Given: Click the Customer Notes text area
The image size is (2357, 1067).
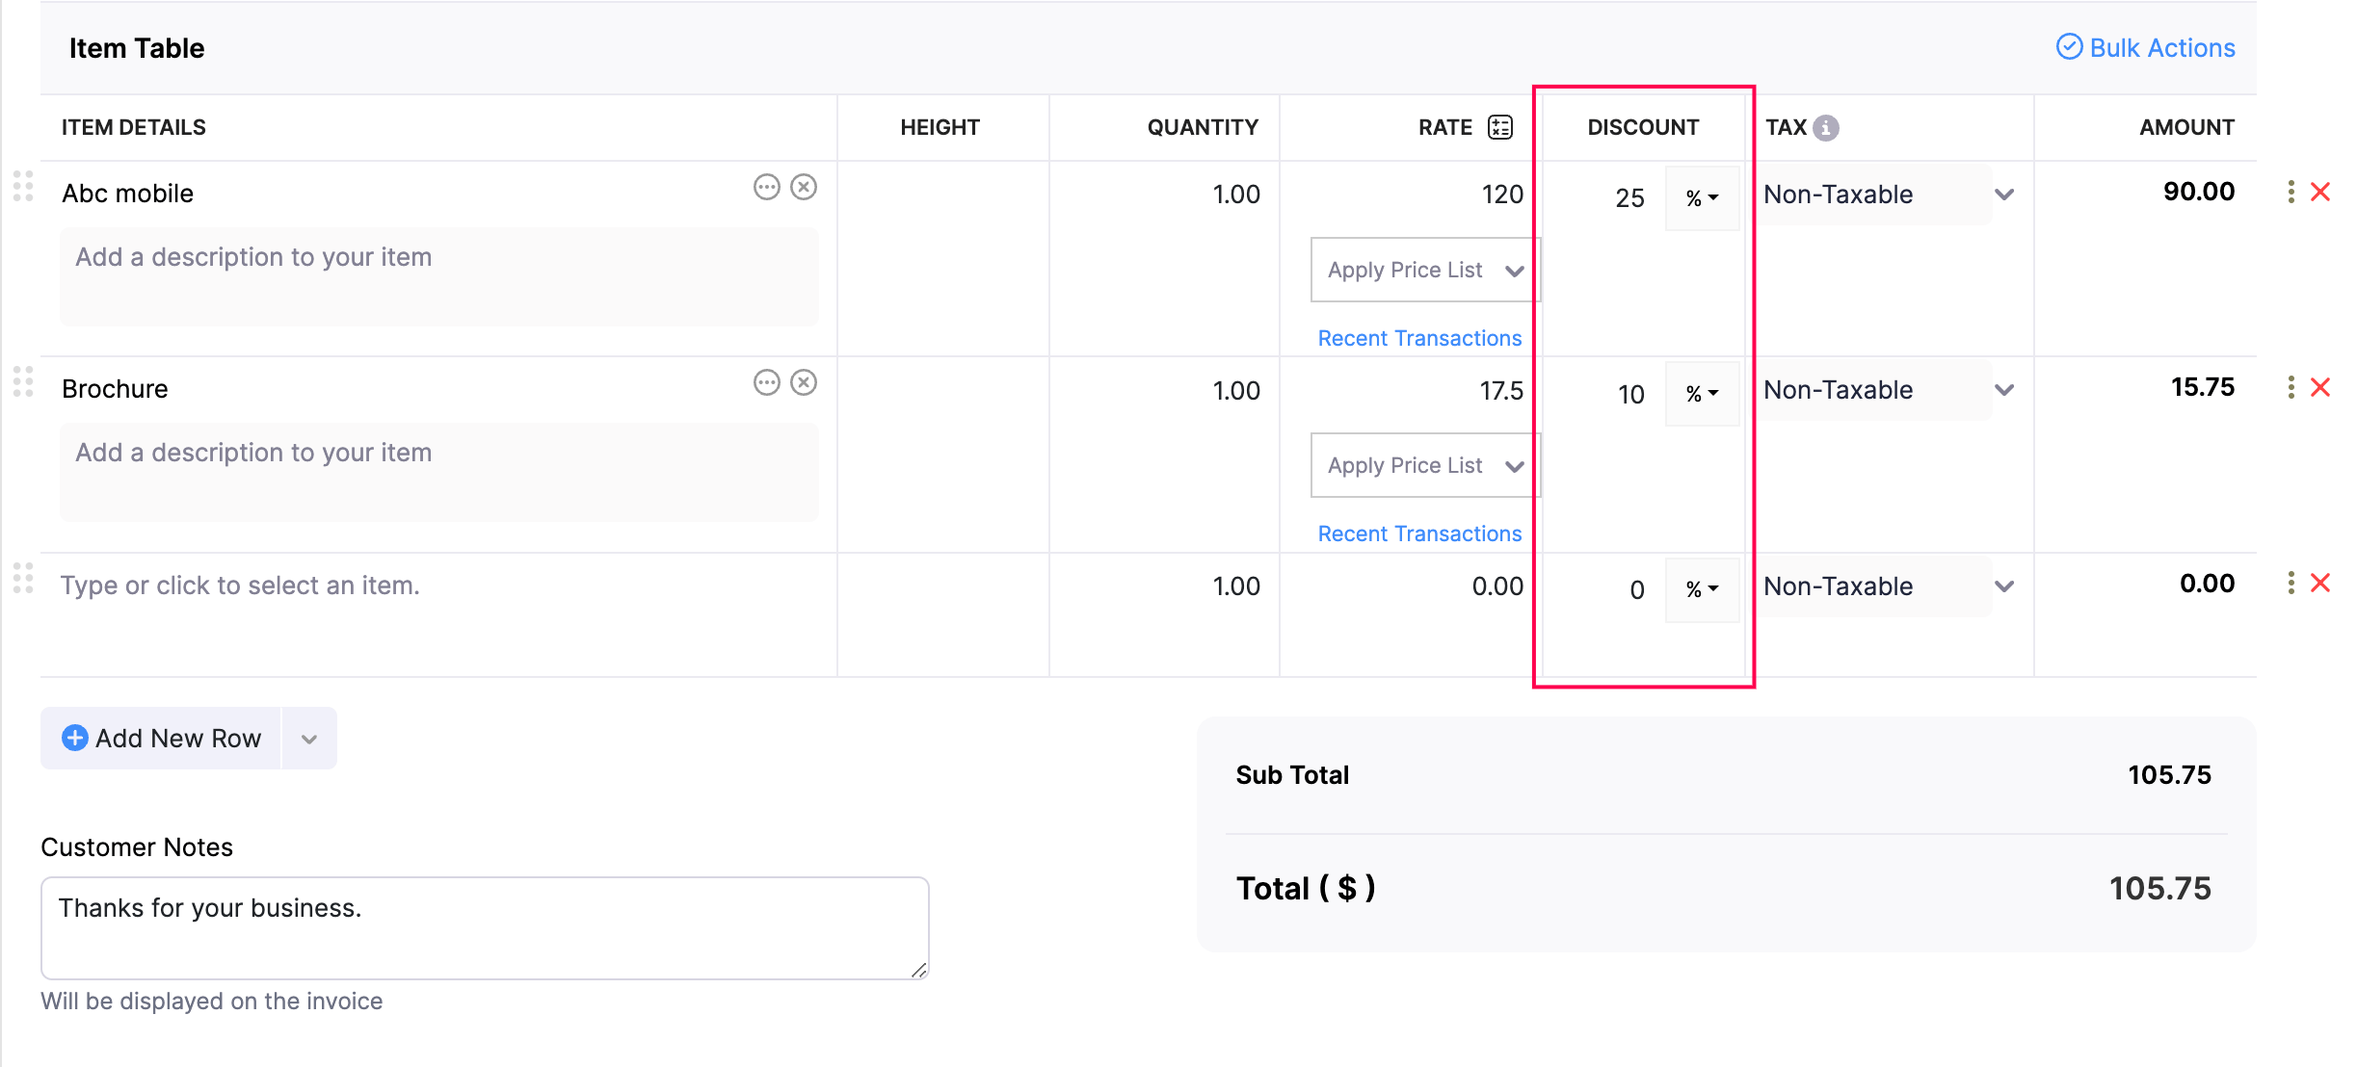Looking at the screenshot, I should 484,926.
